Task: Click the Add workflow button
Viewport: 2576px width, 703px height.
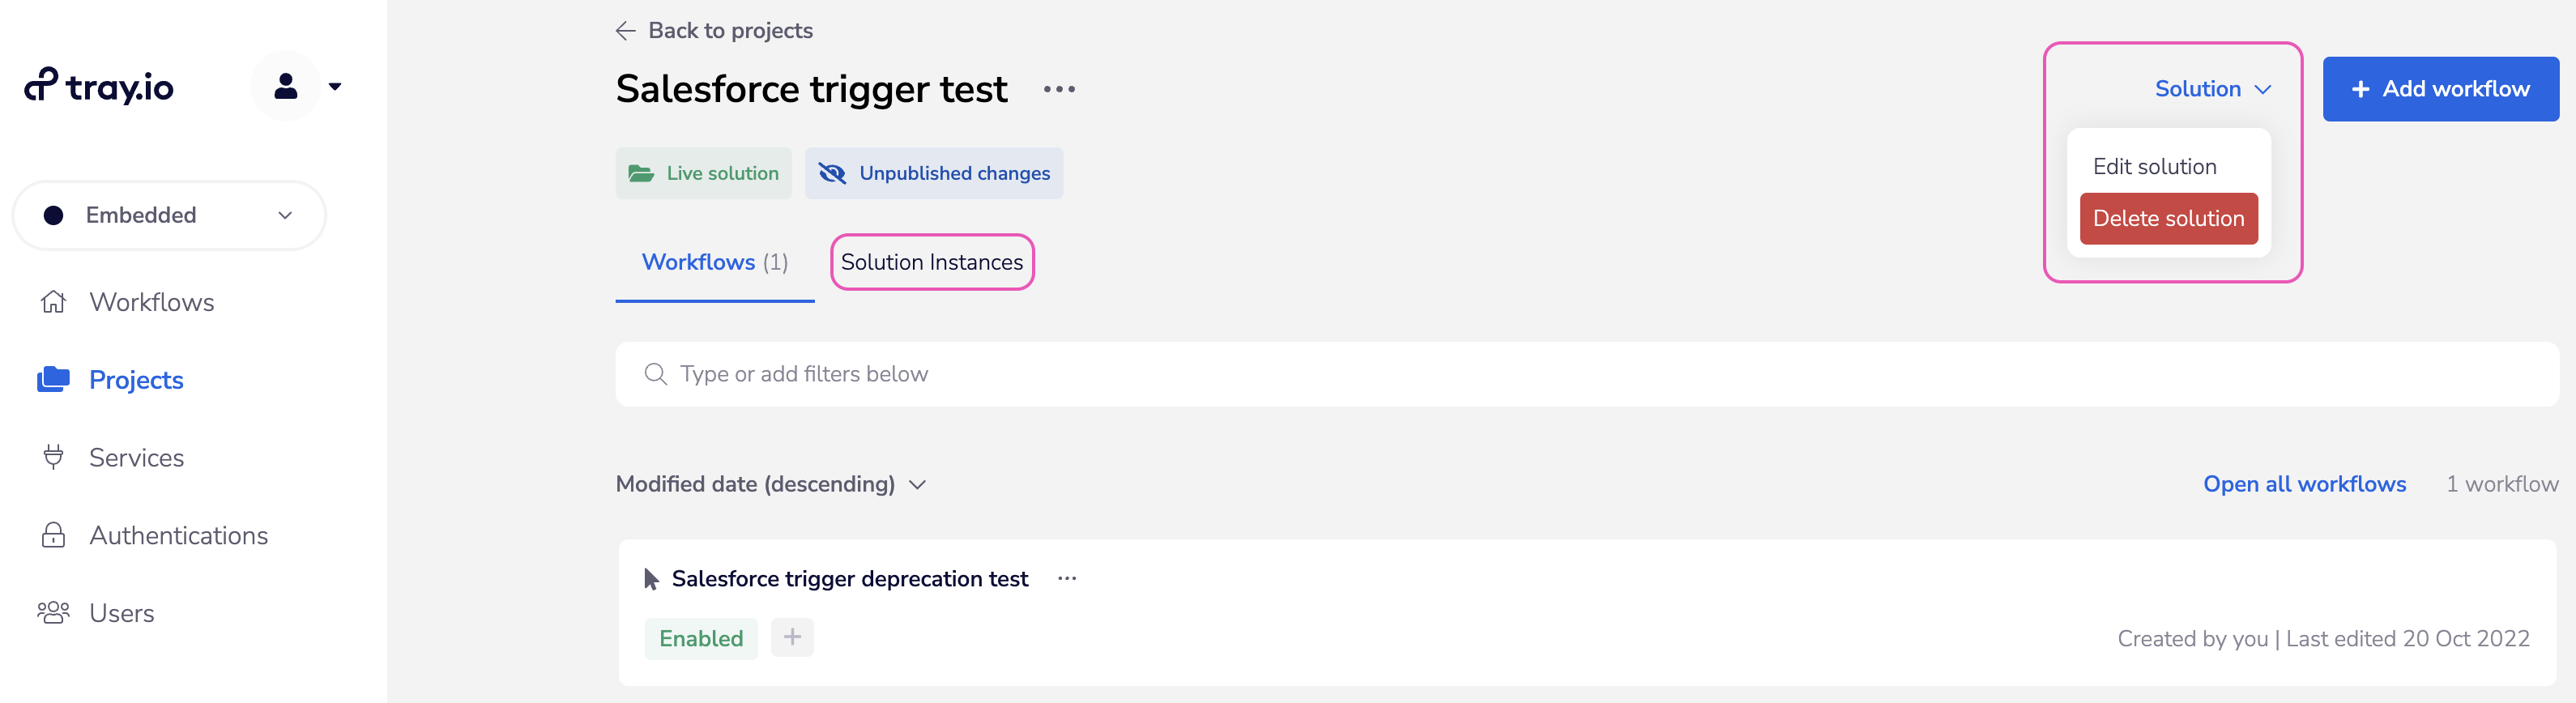Action: coord(2440,89)
